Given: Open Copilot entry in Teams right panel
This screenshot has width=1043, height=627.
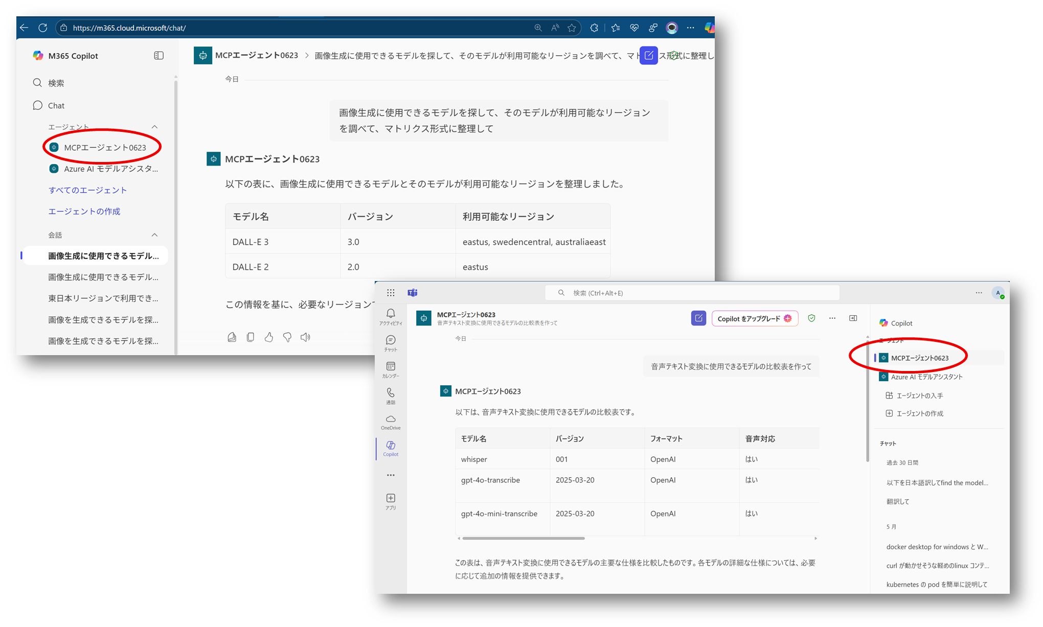Looking at the screenshot, I should pos(896,323).
